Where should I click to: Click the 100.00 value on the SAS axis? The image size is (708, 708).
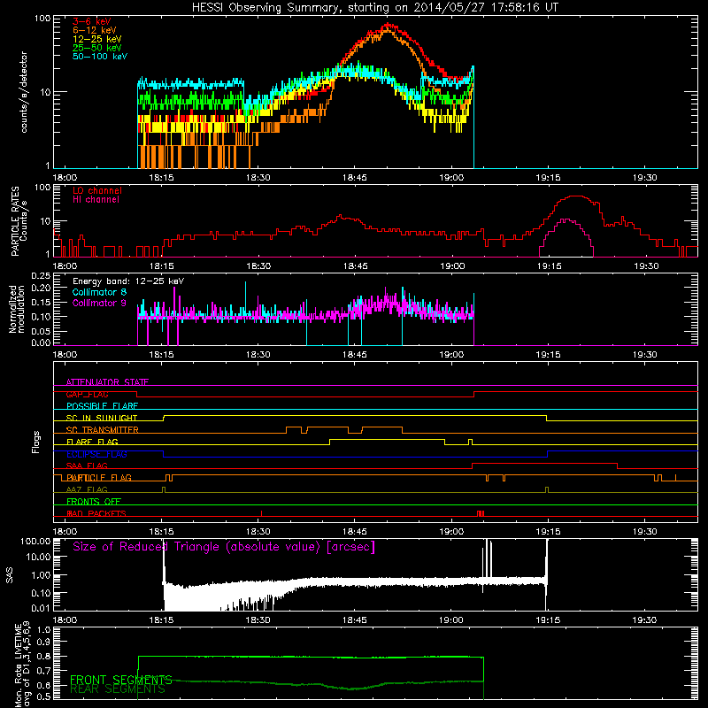coord(35,542)
